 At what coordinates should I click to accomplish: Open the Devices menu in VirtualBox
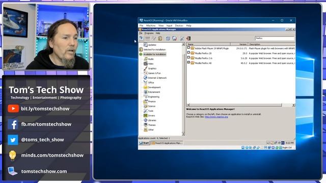(x=179, y=25)
